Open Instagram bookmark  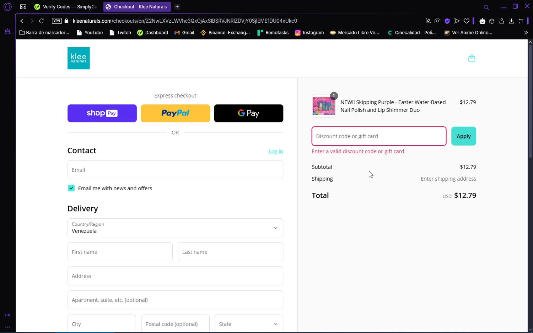[309, 33]
